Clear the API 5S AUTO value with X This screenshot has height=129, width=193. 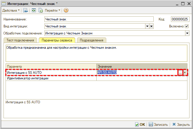click(185, 72)
